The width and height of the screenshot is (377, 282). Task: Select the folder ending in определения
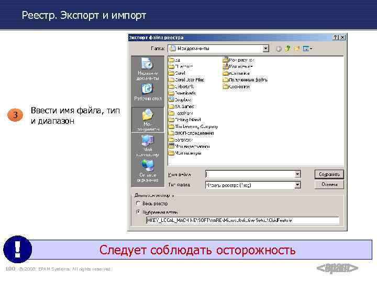coord(192,133)
